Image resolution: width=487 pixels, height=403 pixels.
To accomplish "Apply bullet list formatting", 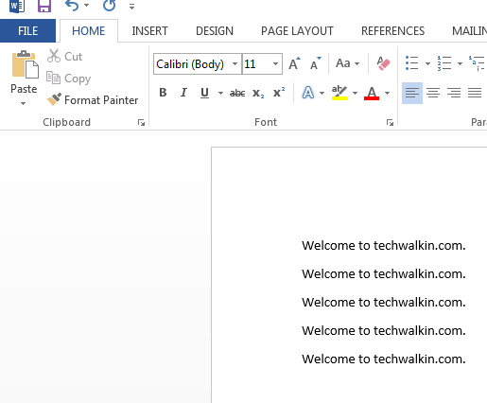I will click(412, 63).
